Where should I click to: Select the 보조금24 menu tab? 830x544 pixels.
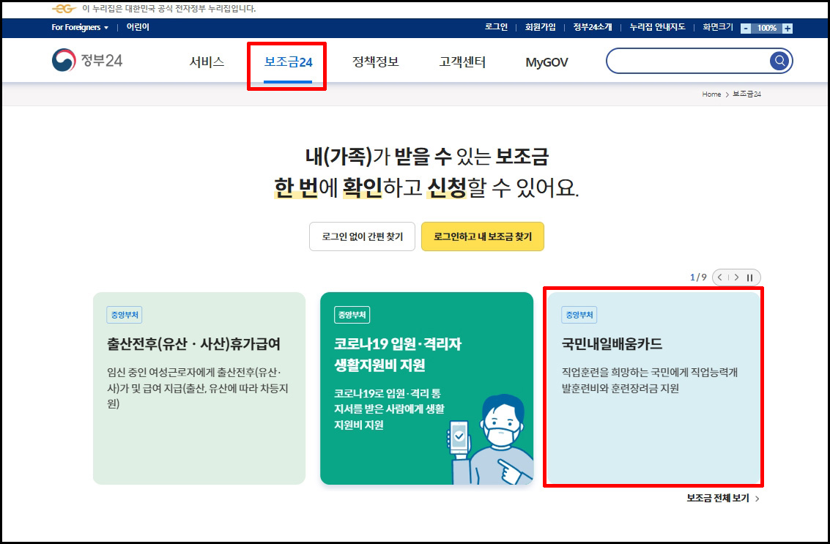[288, 62]
